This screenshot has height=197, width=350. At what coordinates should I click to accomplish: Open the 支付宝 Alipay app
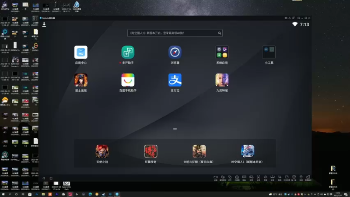tap(175, 80)
